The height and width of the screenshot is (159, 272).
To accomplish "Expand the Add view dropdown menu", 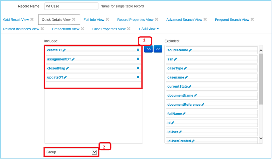I will tap(149, 29).
